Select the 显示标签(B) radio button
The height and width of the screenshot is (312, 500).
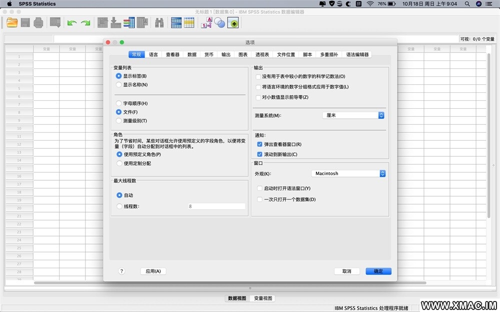click(x=118, y=76)
